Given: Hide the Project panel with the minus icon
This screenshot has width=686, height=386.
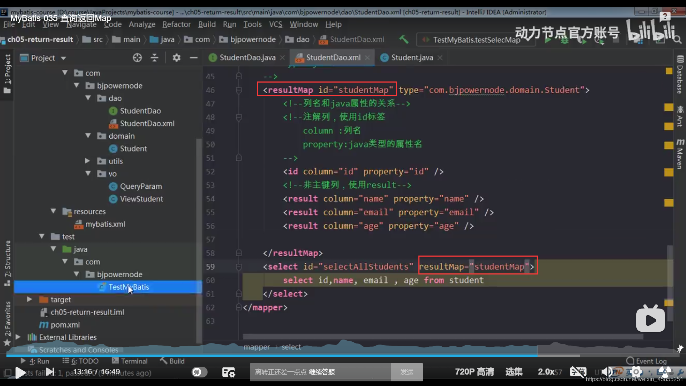Looking at the screenshot, I should (194, 58).
